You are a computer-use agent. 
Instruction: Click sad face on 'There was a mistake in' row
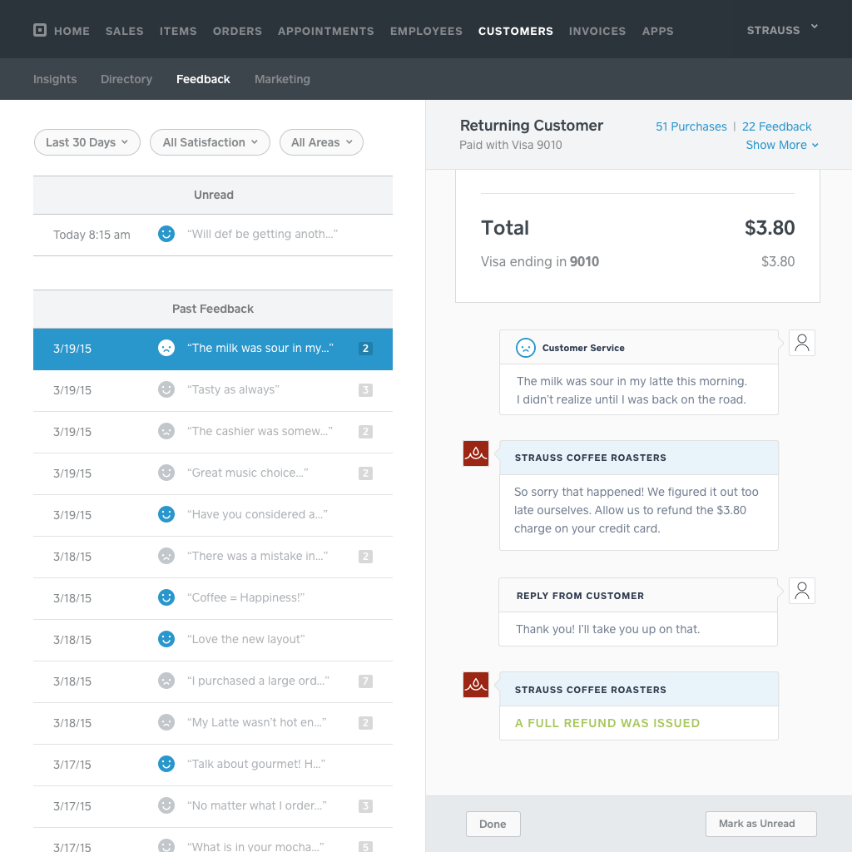click(166, 556)
